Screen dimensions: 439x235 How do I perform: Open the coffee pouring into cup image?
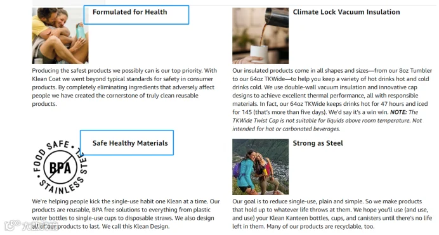click(x=260, y=35)
